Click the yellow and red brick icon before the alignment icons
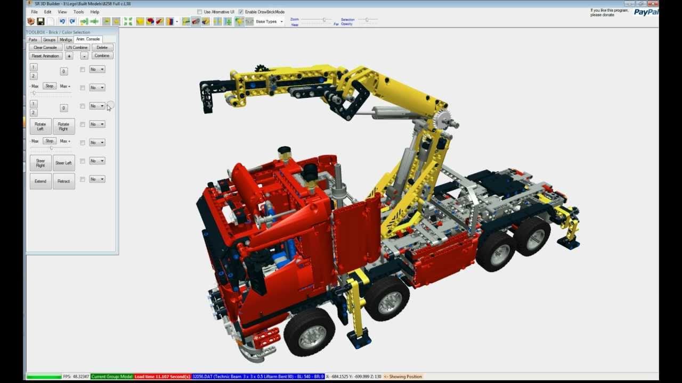Viewport: 682px width, 383px height. click(x=205, y=21)
